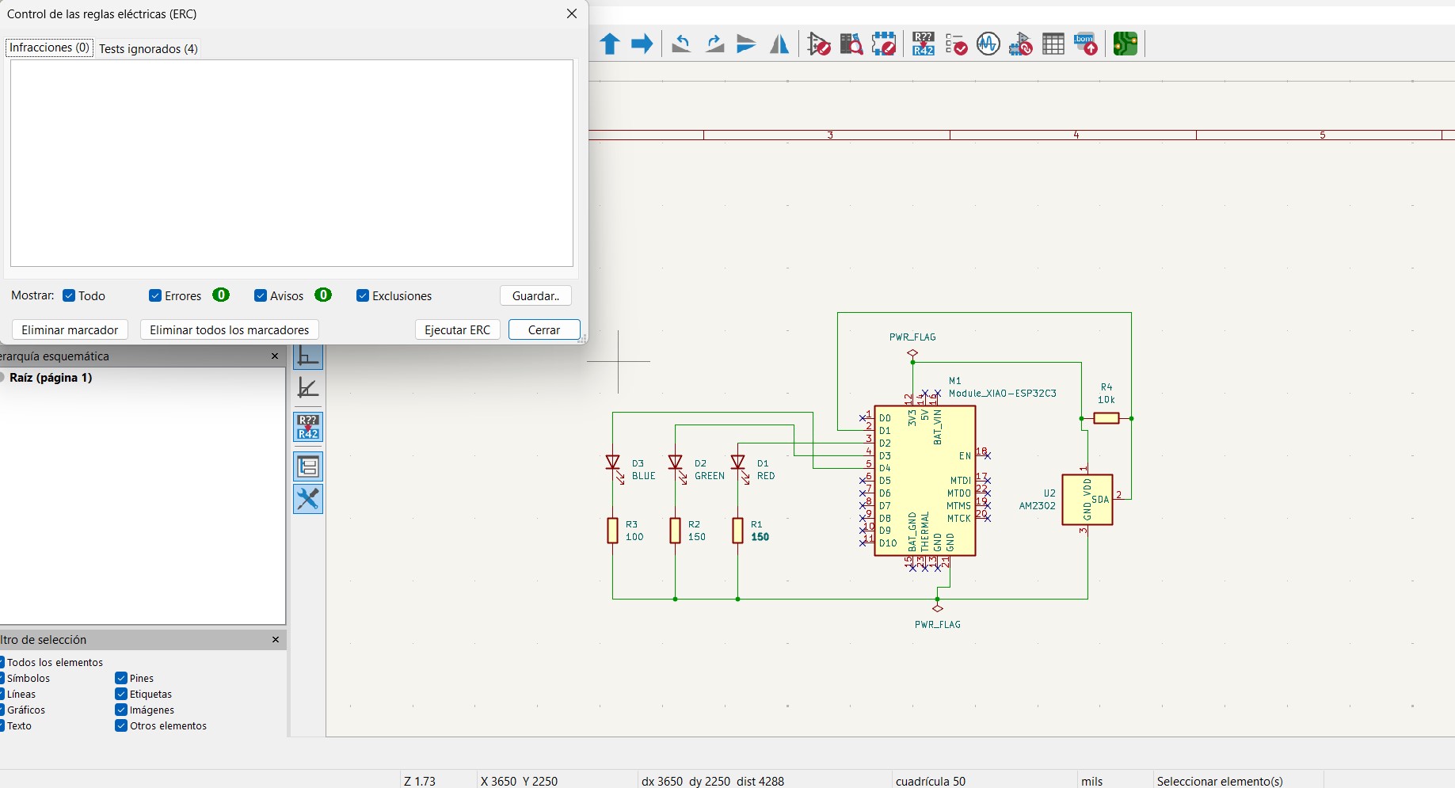Image resolution: width=1455 pixels, height=788 pixels.
Task: Switch to the Tests ignorados (4) tab
Action: point(148,49)
